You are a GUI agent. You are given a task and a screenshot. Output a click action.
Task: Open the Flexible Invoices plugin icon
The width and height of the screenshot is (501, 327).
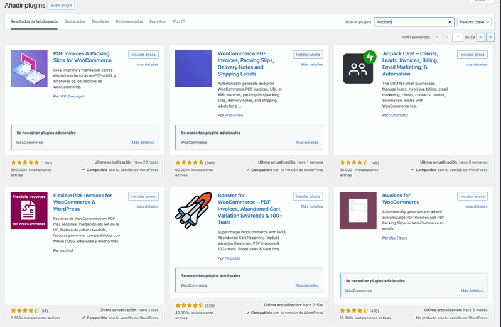click(x=29, y=210)
